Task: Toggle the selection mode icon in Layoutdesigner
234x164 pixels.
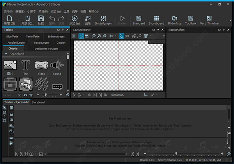Action: pyautogui.click(x=74, y=36)
